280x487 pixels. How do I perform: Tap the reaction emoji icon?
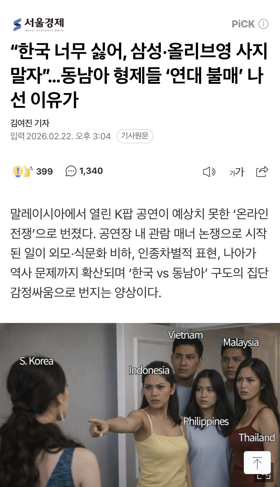[x=22, y=171]
